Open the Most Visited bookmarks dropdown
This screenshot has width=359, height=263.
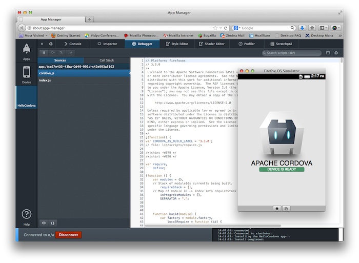pyautogui.click(x=33, y=35)
